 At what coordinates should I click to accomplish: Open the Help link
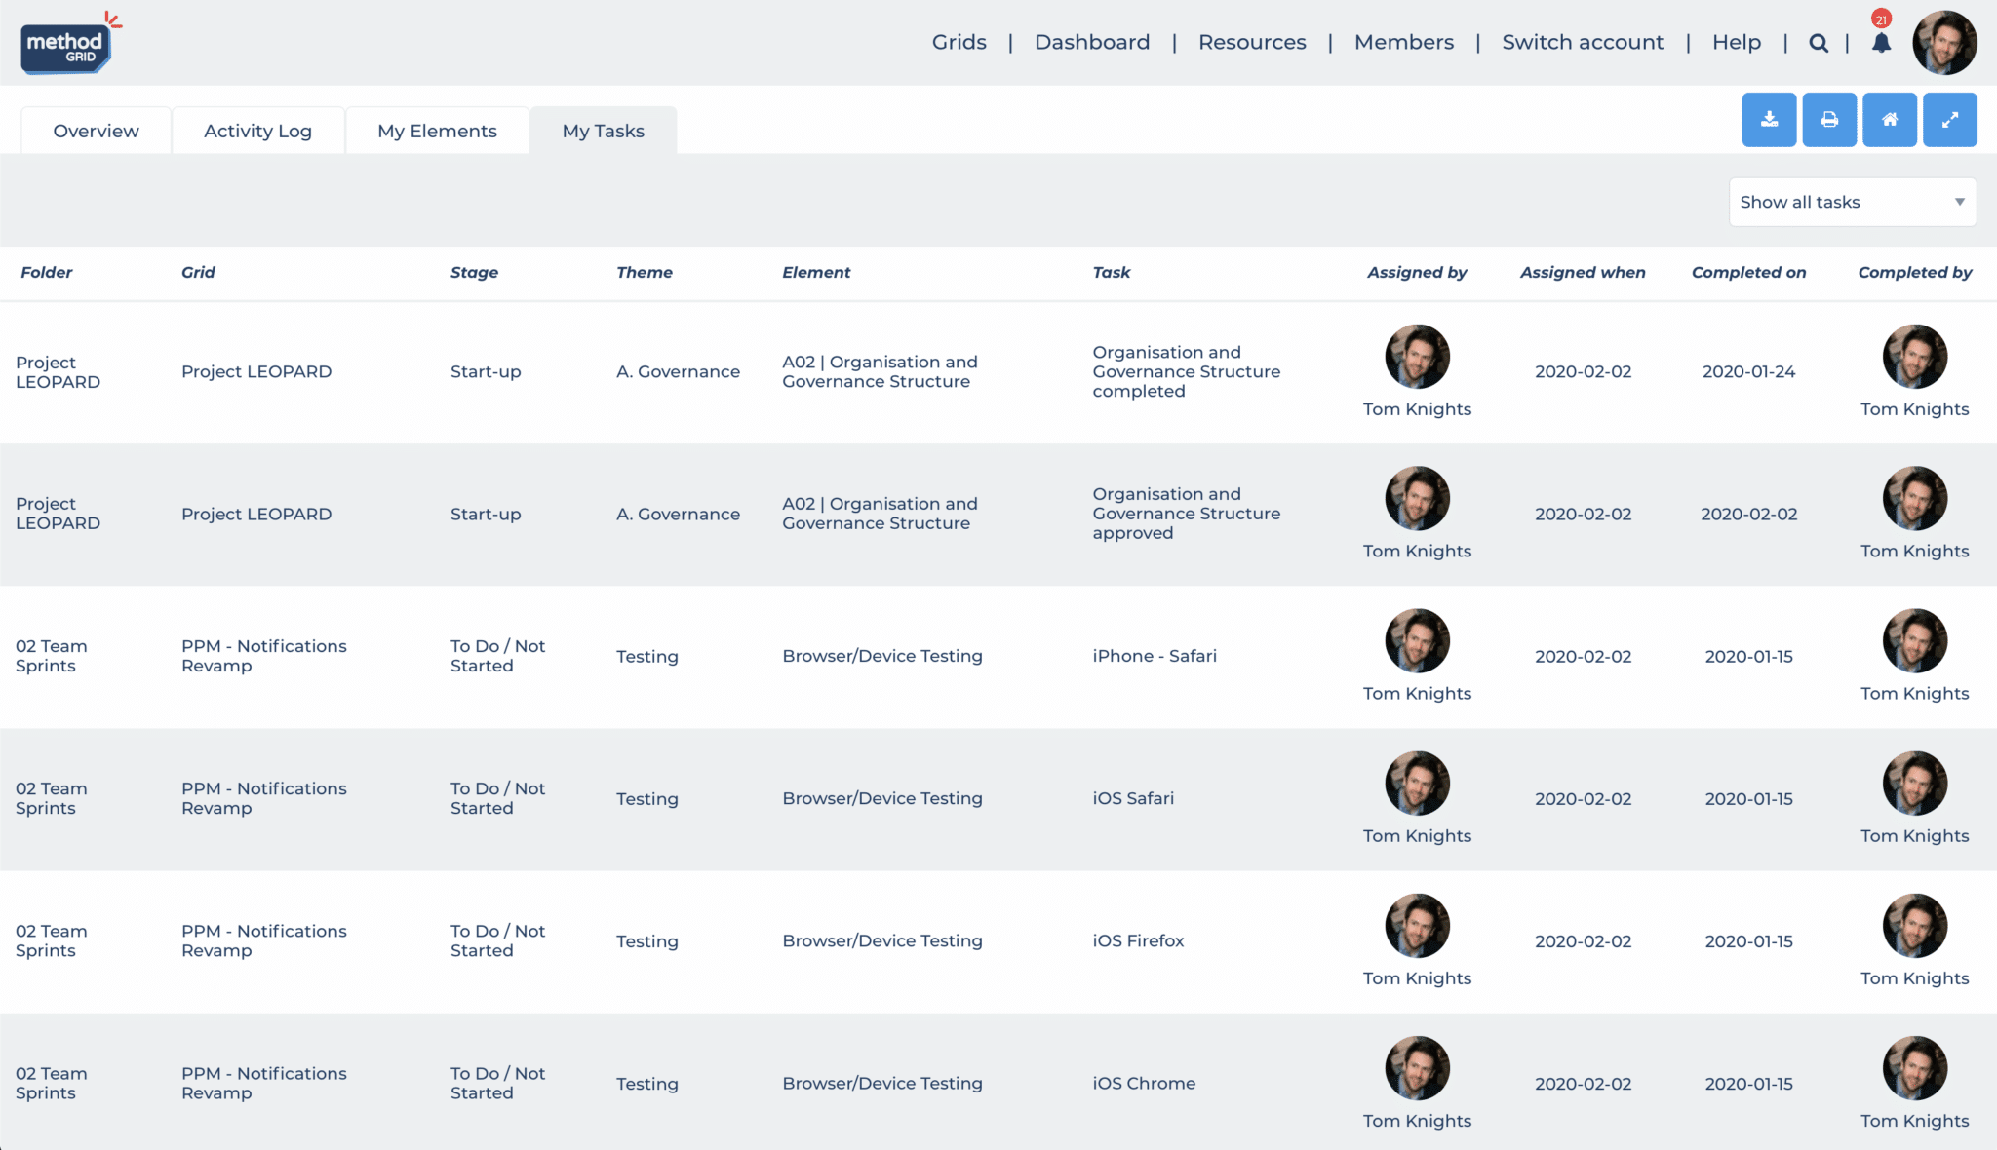[1737, 42]
